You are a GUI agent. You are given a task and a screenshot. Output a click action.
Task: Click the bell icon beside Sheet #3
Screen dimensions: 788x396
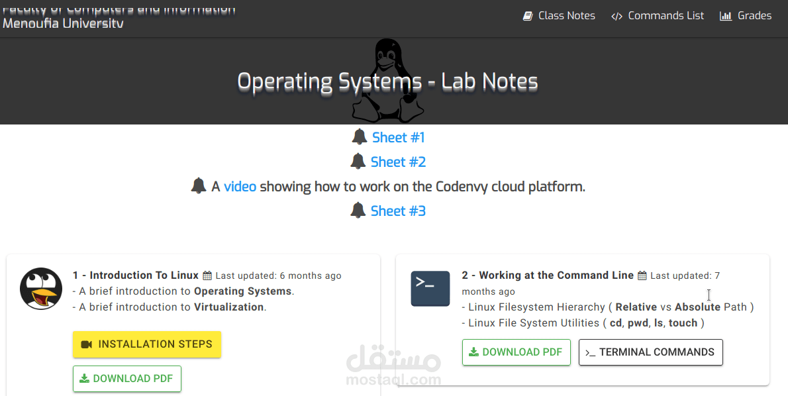click(x=358, y=210)
